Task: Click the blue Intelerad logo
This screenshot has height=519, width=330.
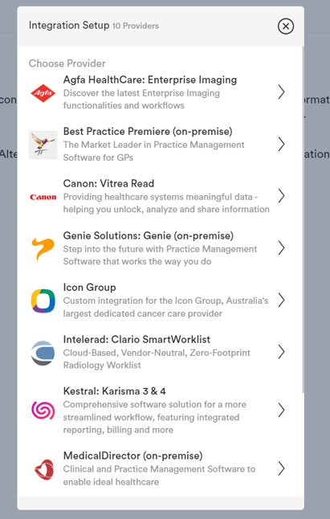Action: pos(43,353)
